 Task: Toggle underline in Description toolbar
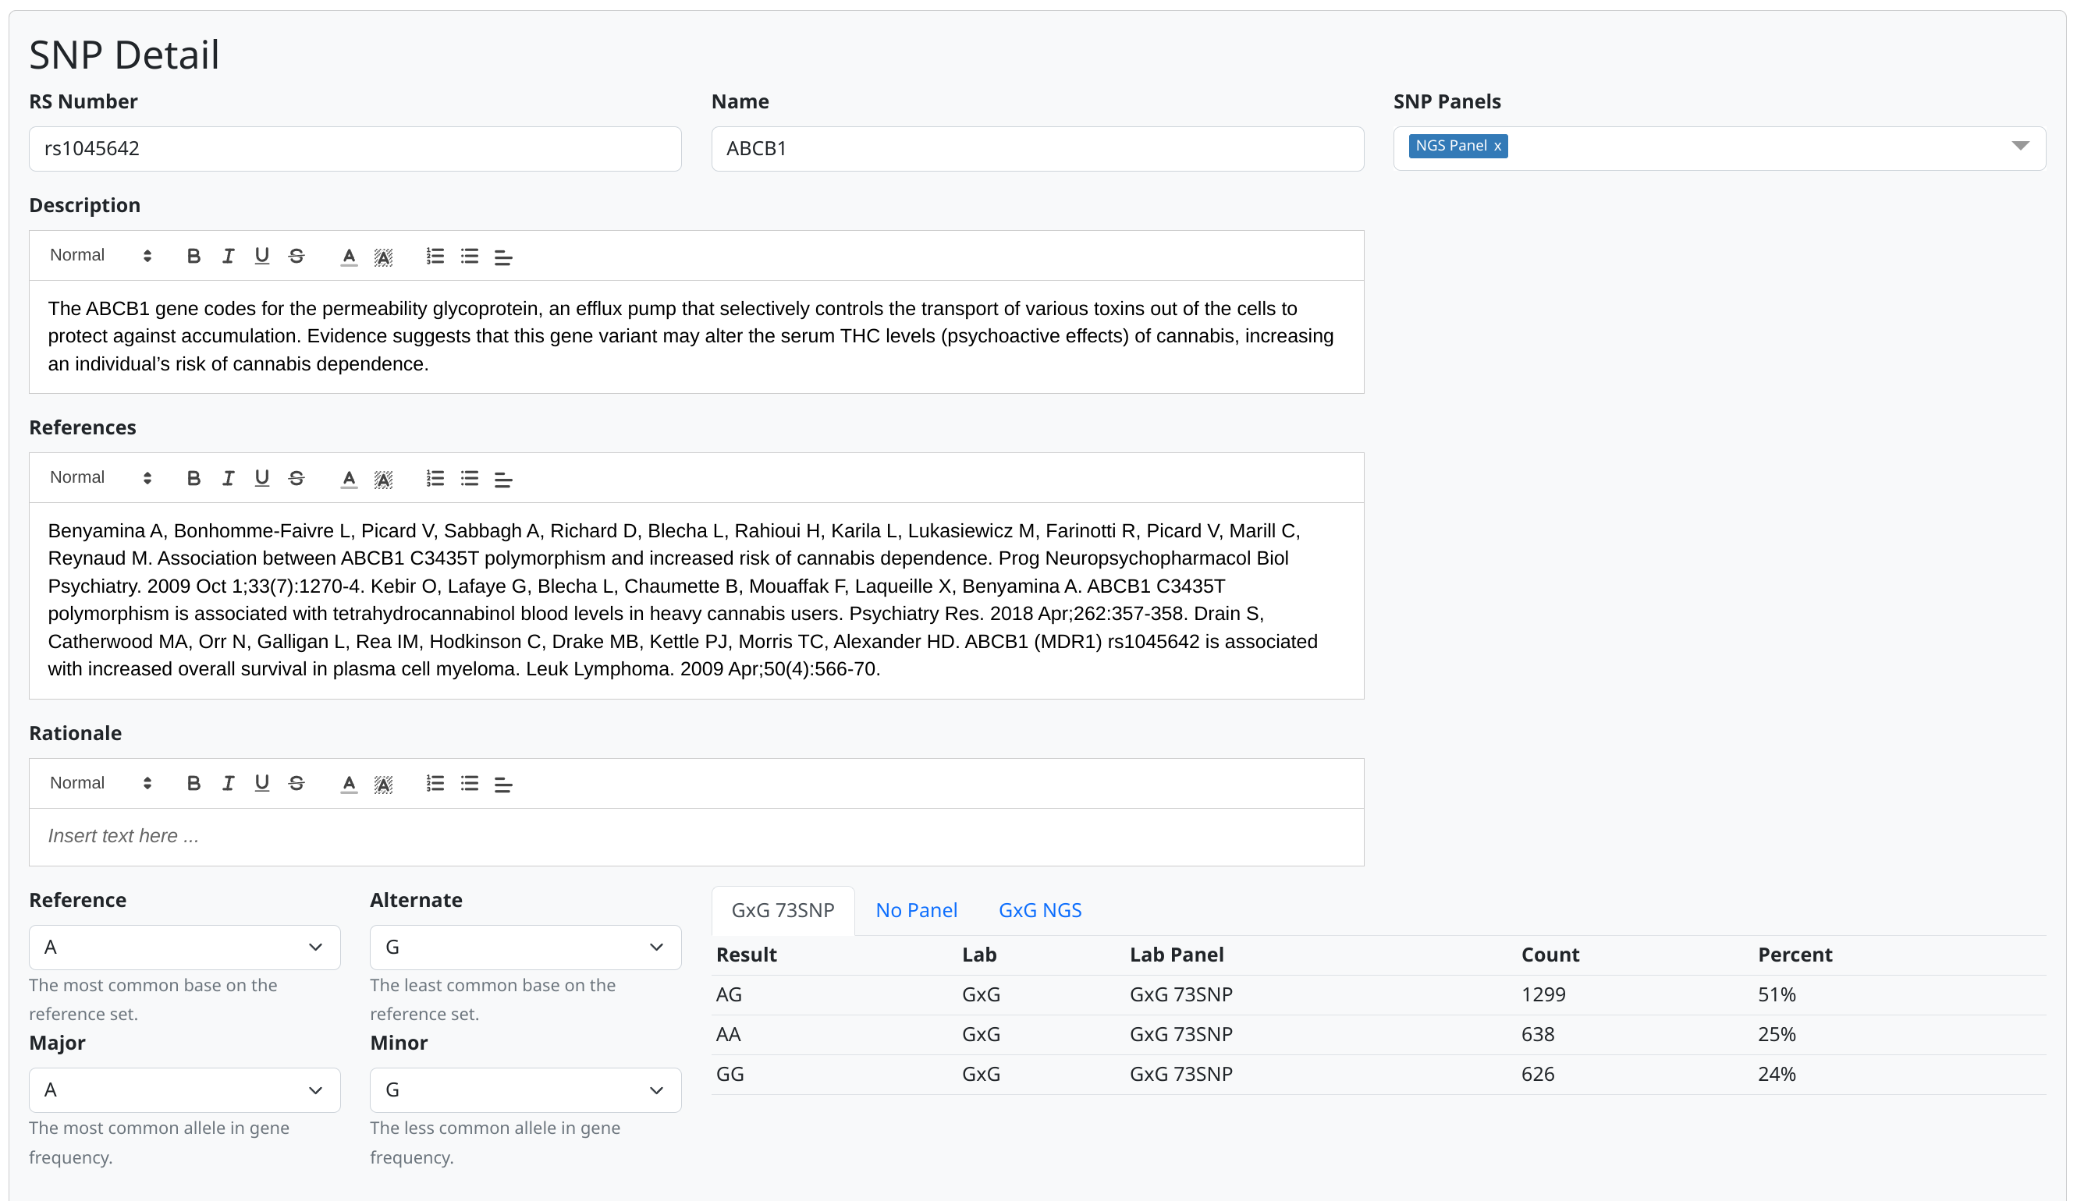click(x=262, y=256)
